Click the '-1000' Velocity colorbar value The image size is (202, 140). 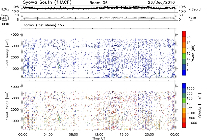pyautogui.click(x=192, y=123)
